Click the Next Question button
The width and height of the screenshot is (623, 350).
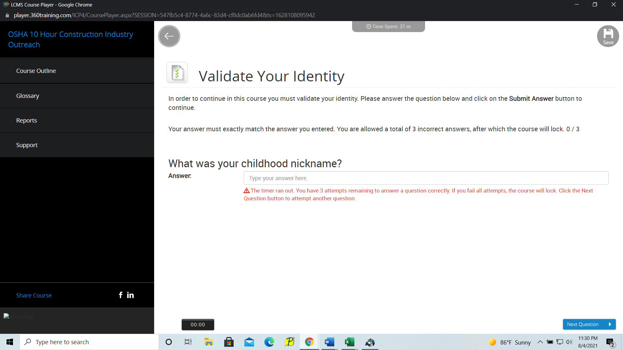coord(589,324)
